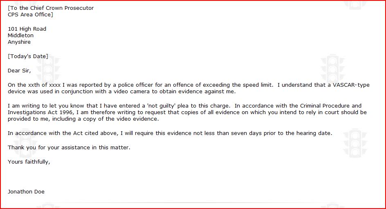The image size is (386, 209).
Task: Click the word 'Middleton'
Action: [20, 36]
